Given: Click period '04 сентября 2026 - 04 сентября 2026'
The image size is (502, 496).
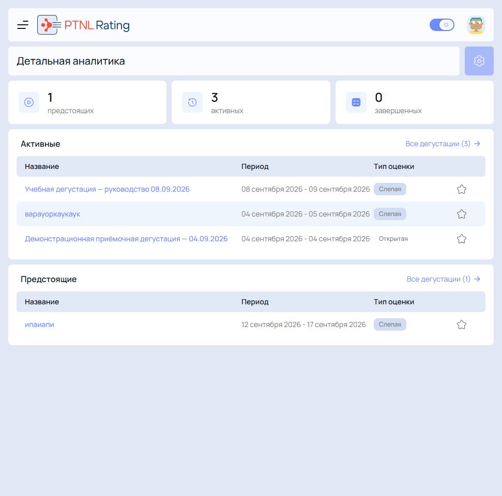Looking at the screenshot, I should (306, 239).
